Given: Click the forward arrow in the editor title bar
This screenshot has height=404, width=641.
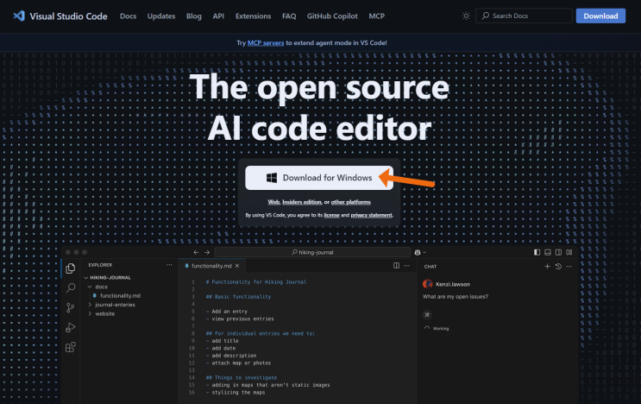Looking at the screenshot, I should pos(207,252).
